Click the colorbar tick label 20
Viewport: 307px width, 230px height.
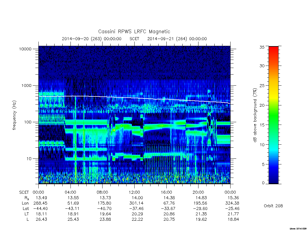262,105
